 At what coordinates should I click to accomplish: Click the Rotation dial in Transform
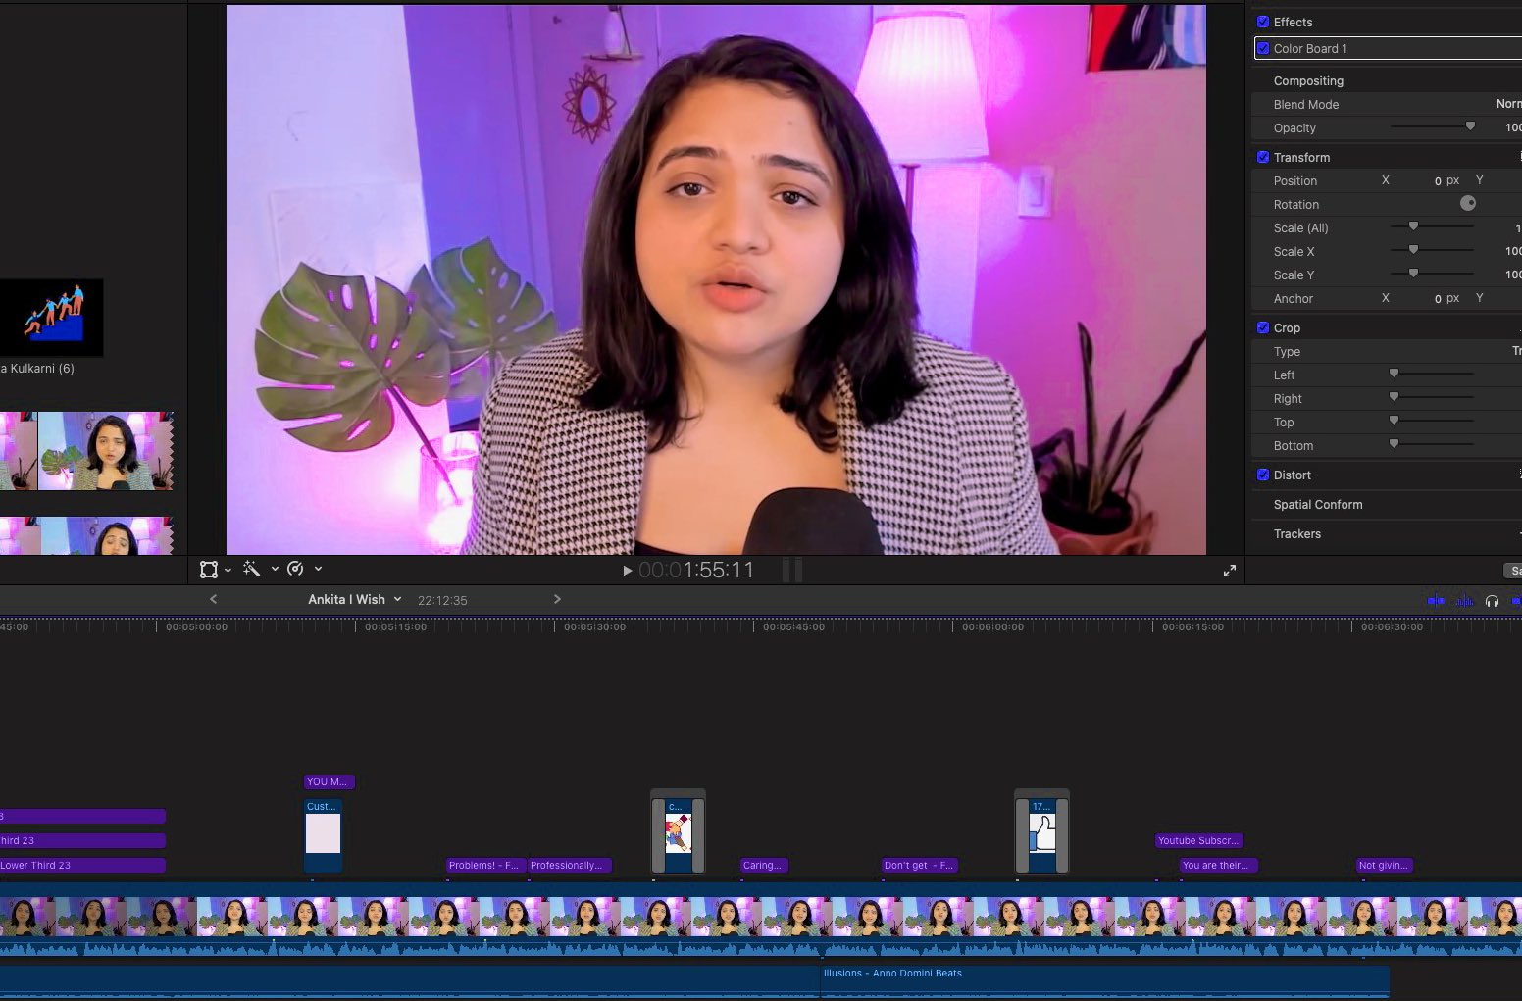tap(1468, 203)
